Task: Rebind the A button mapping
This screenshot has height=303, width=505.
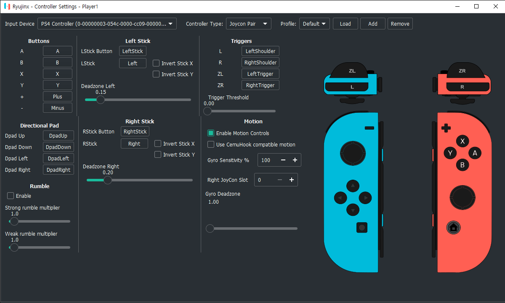Action: coord(58,51)
